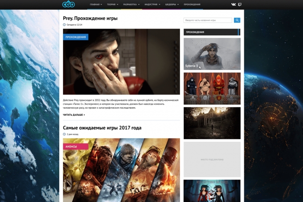The image size is (303, 202).
Task: Click the pink АНОНСЫ category badge
Action: (x=76, y=146)
